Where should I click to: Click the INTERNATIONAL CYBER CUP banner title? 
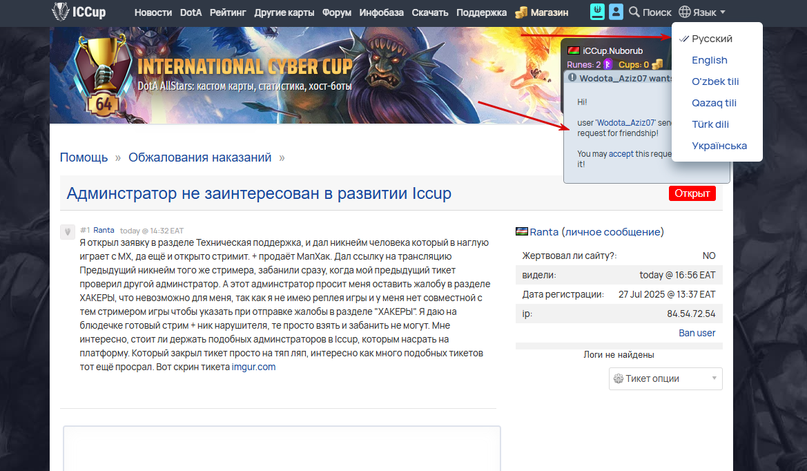coord(245,67)
